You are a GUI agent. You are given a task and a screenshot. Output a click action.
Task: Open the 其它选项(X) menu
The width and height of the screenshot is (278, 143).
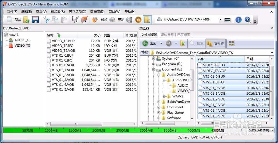(x=78, y=11)
